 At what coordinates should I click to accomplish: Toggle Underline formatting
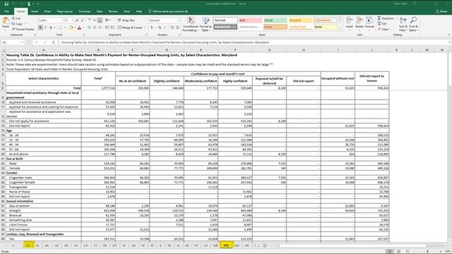(51, 28)
